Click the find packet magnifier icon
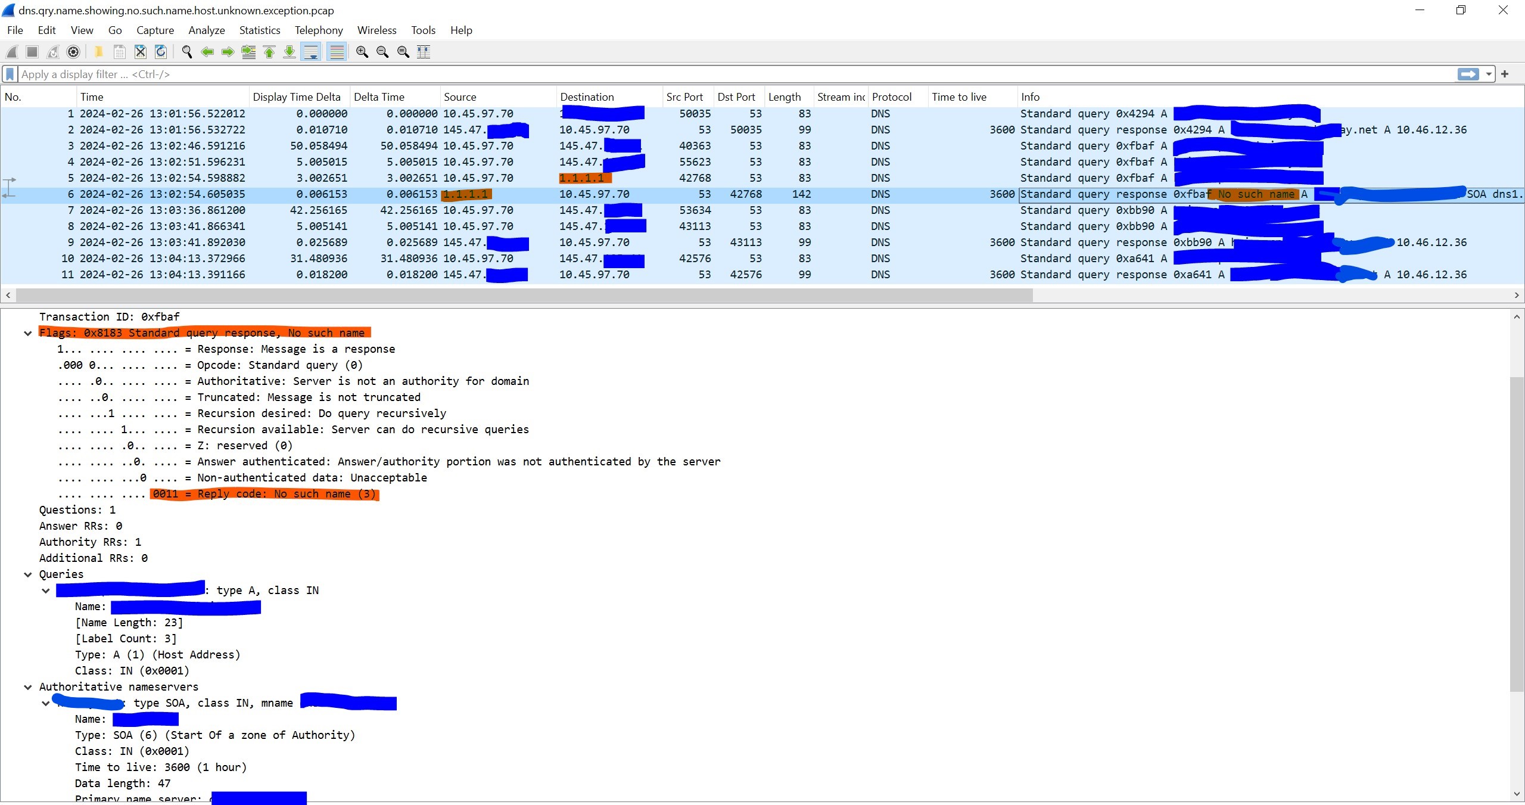This screenshot has height=805, width=1525. pos(187,52)
